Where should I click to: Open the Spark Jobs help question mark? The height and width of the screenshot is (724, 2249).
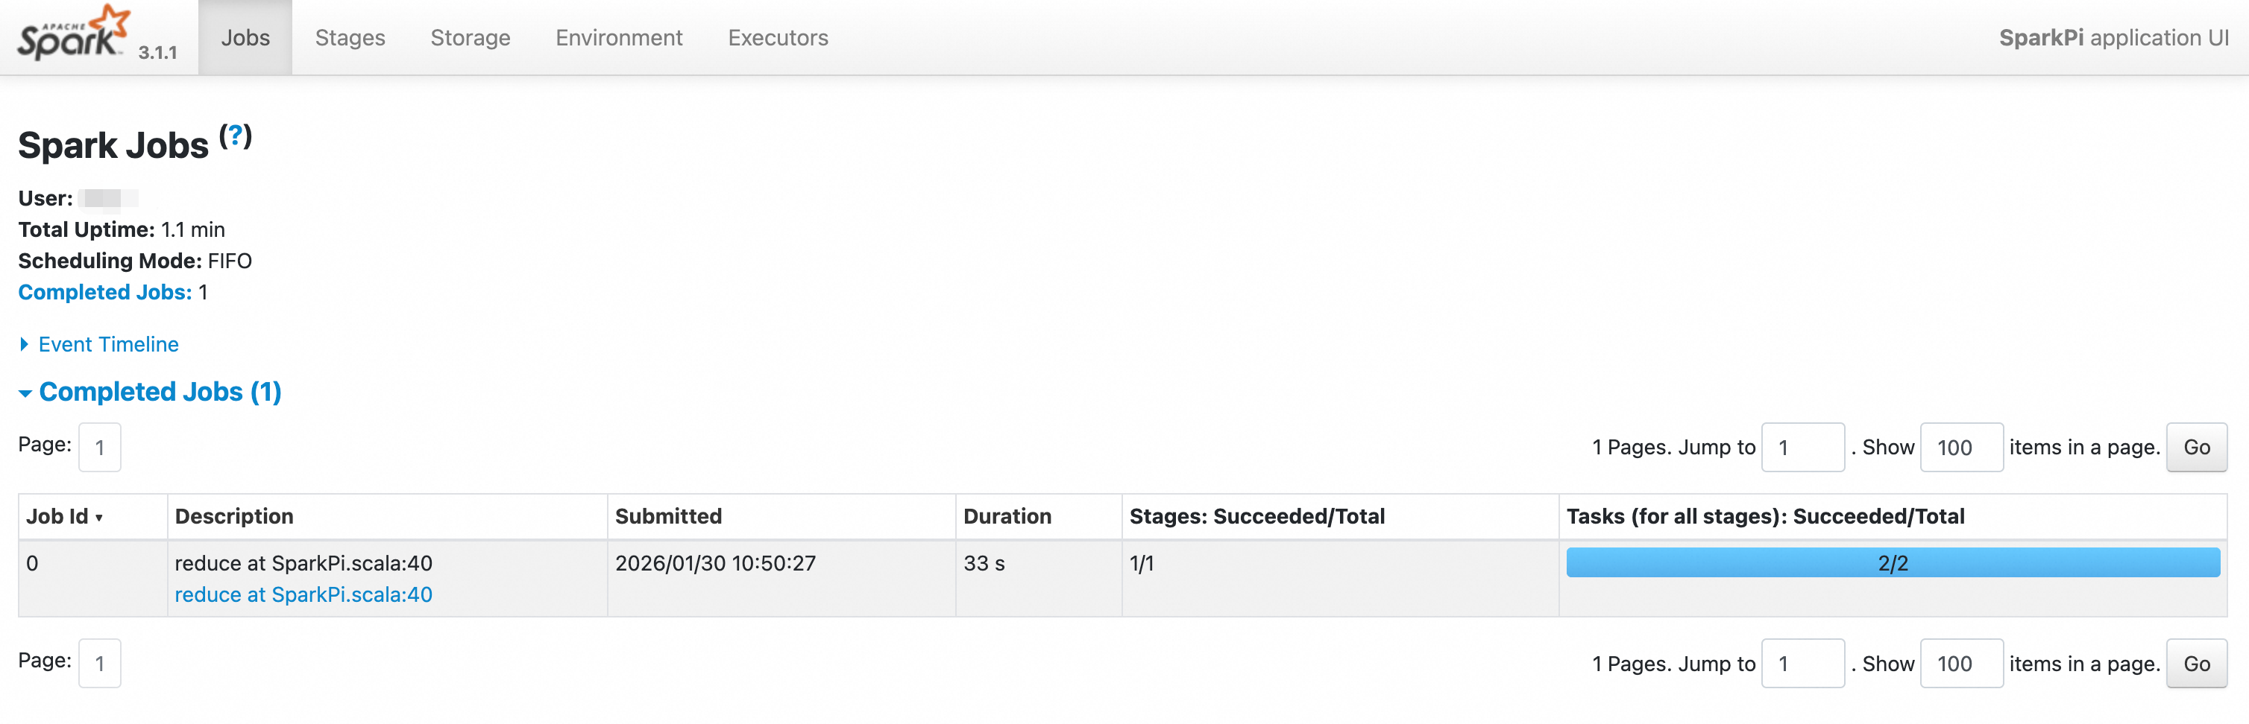click(235, 136)
